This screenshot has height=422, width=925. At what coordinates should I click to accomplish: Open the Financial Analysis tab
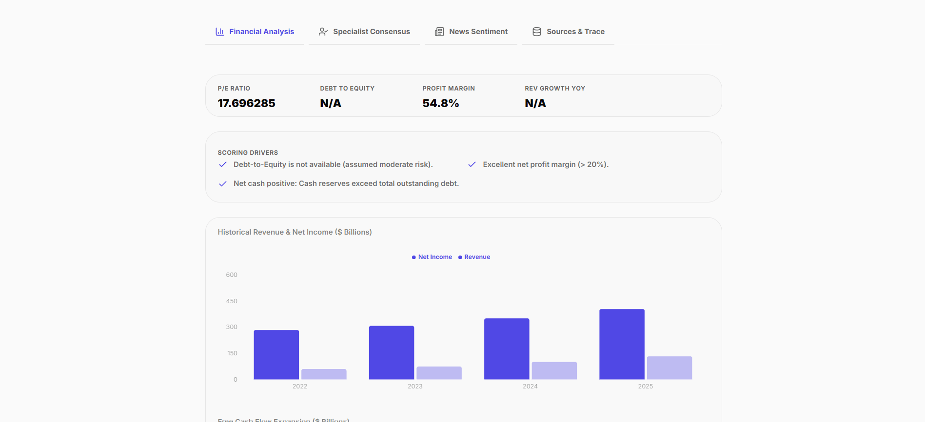(255, 32)
